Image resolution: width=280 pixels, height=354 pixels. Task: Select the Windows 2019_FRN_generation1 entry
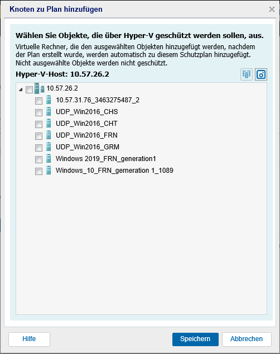click(x=106, y=159)
